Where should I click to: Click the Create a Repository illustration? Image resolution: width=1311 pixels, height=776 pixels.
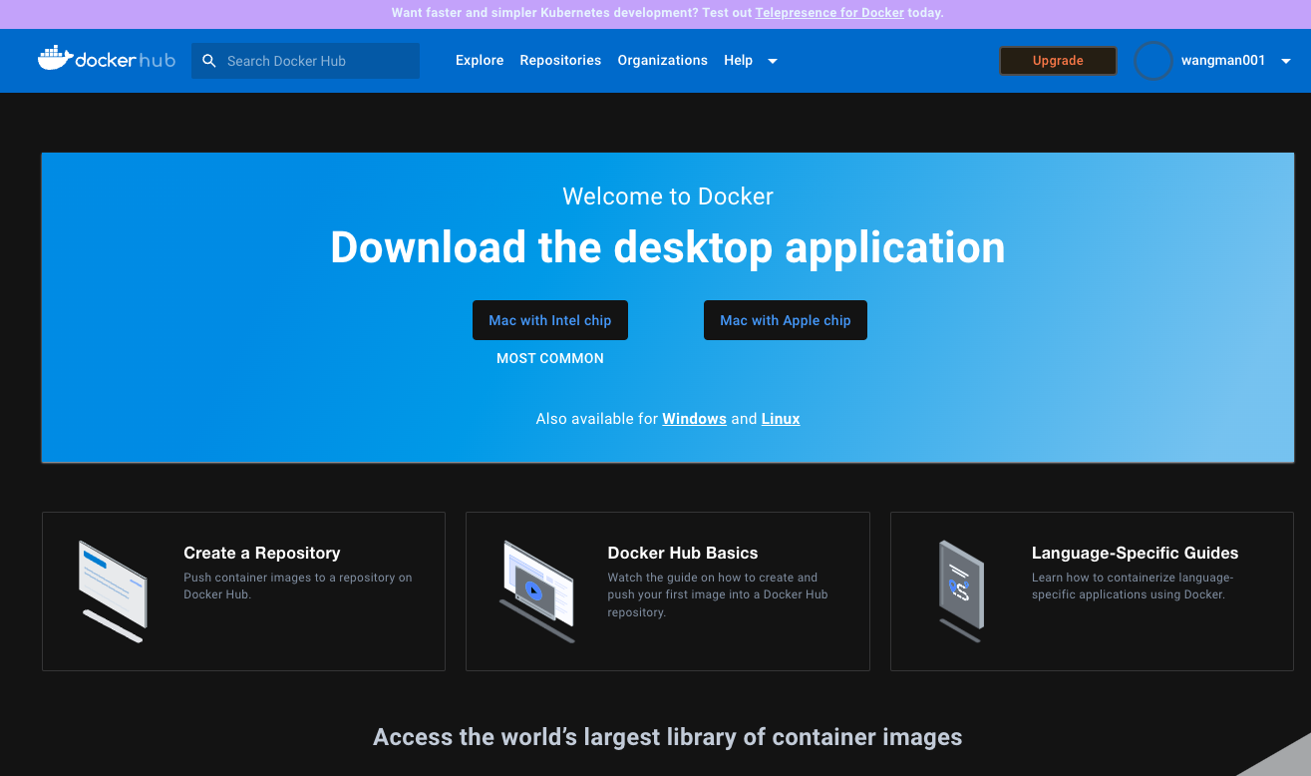pyautogui.click(x=113, y=590)
